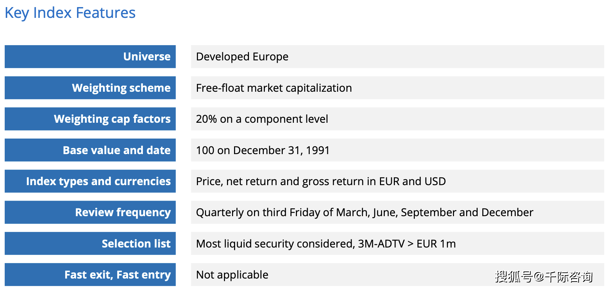Click the 20% on a component level value
The image size is (608, 290).
click(x=262, y=119)
